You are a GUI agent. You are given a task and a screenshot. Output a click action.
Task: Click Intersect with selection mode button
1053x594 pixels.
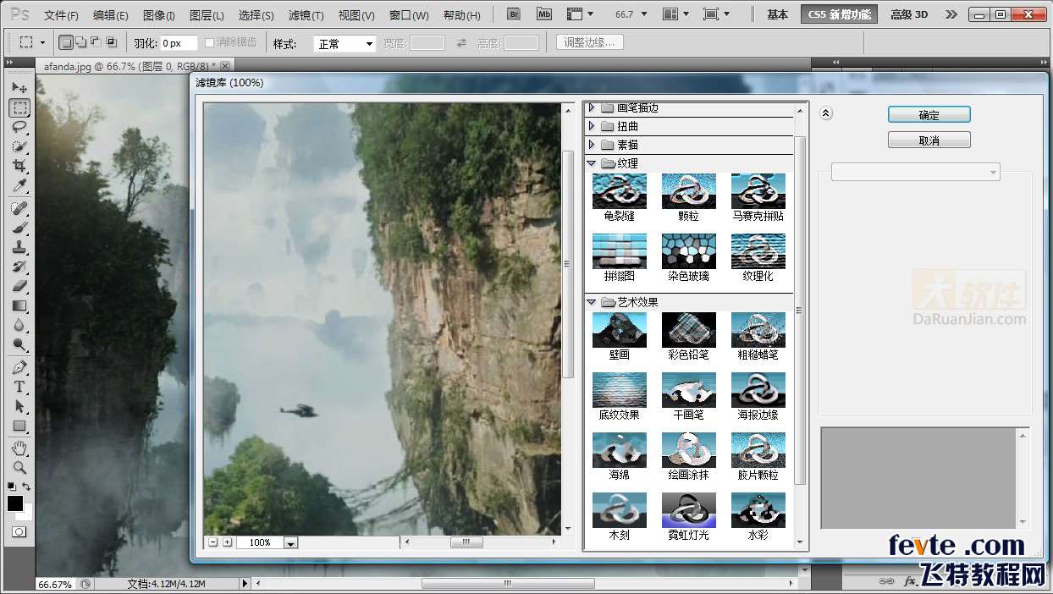click(x=111, y=42)
